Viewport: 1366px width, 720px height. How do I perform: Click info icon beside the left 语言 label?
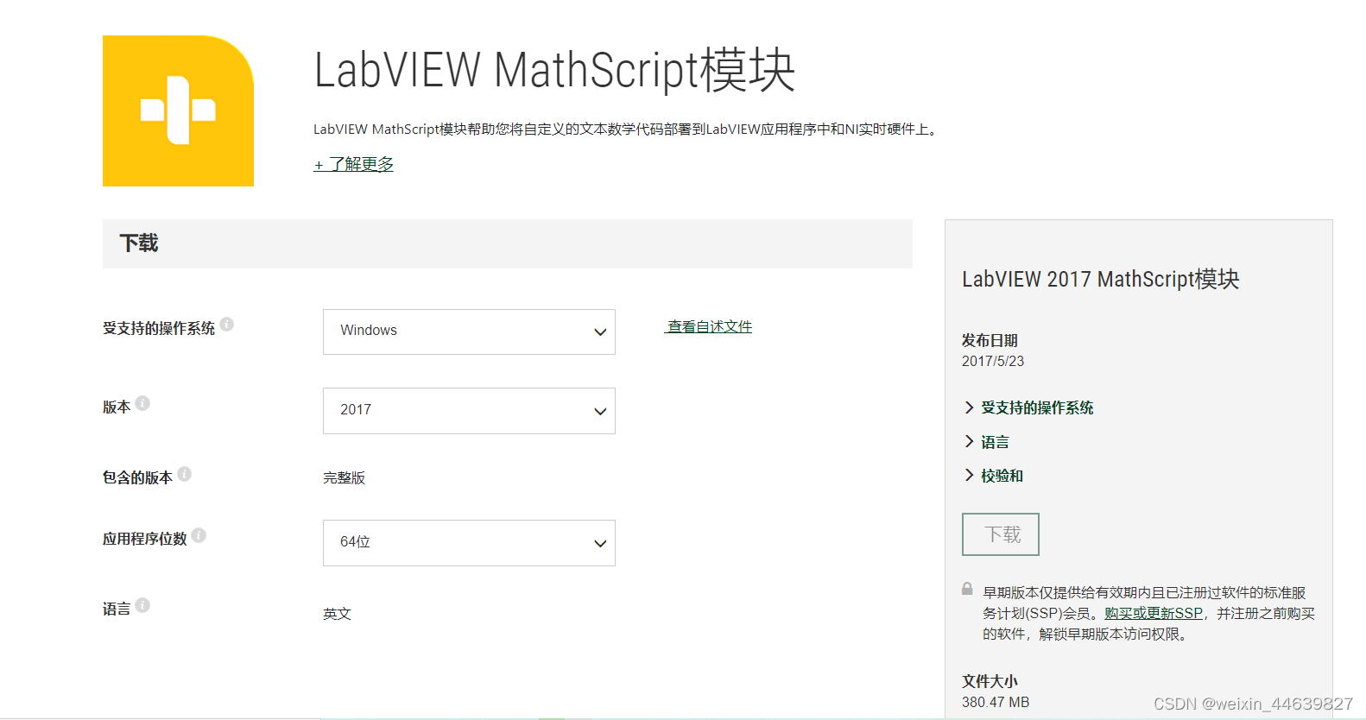coord(142,605)
